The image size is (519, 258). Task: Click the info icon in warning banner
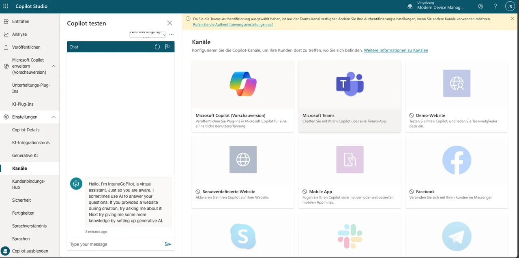pos(188,19)
